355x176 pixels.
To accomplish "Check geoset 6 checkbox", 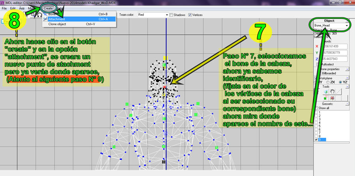I will point(316,129).
